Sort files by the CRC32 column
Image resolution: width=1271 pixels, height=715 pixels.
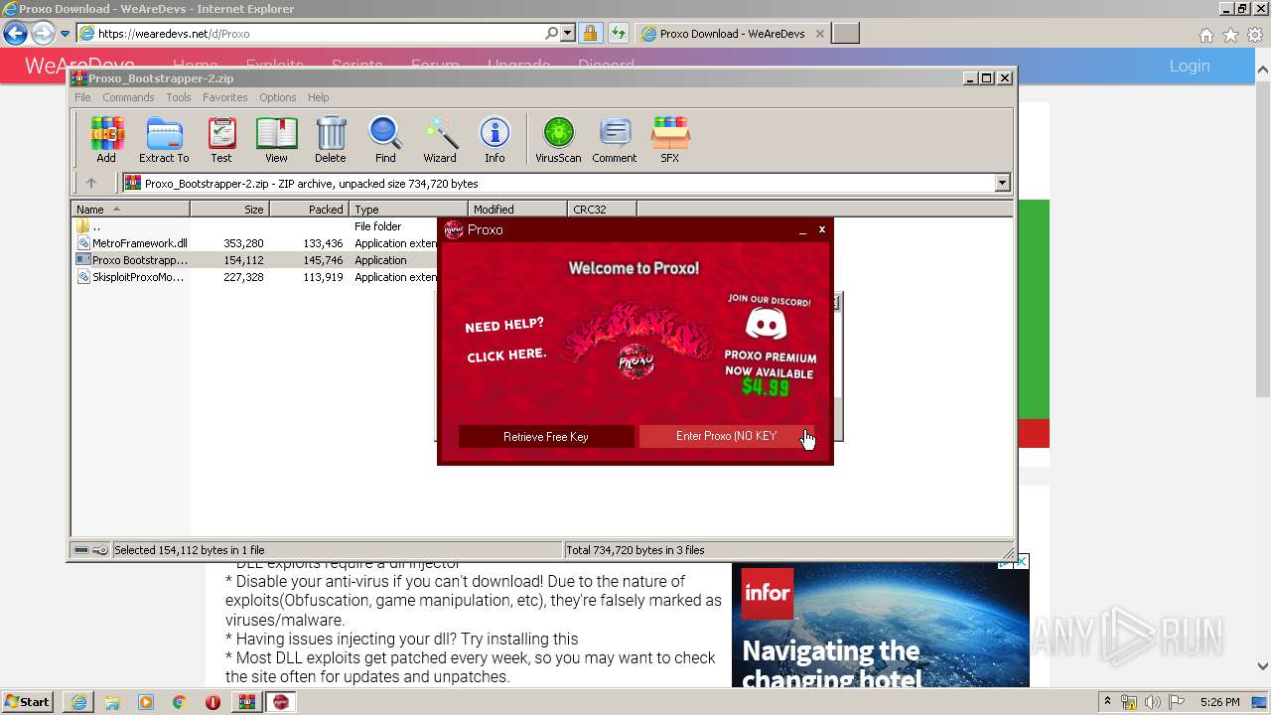[602, 209]
